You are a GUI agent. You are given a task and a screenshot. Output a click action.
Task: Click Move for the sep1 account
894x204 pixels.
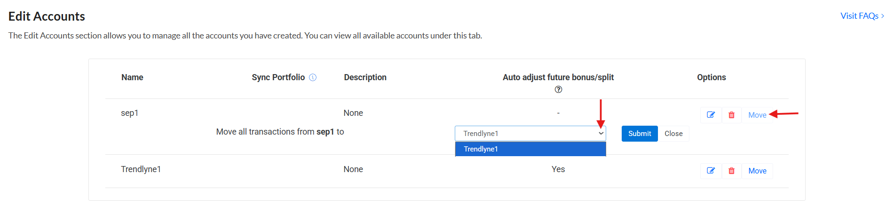pyautogui.click(x=757, y=115)
